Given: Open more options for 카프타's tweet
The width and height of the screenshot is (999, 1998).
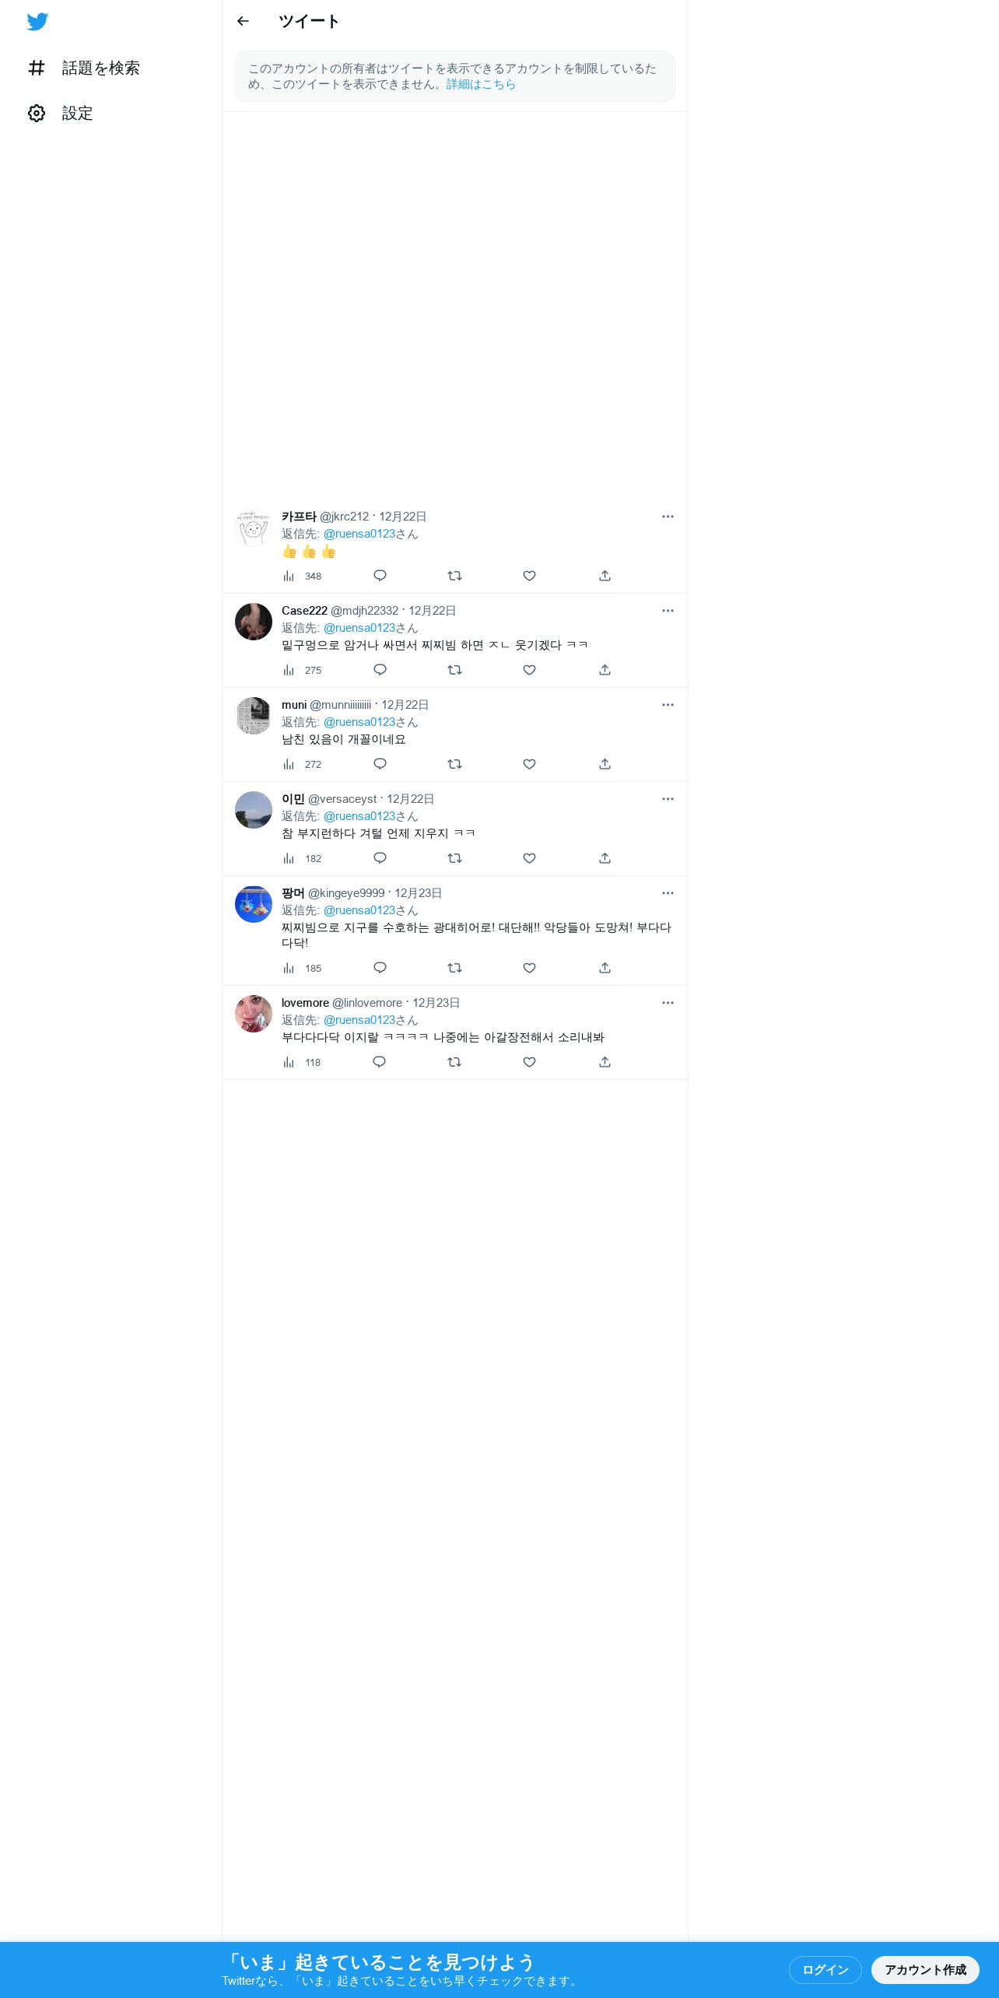Looking at the screenshot, I should [668, 517].
